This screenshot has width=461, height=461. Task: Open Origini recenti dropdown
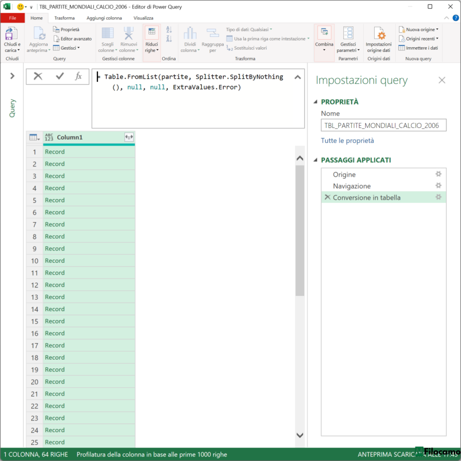(418, 39)
